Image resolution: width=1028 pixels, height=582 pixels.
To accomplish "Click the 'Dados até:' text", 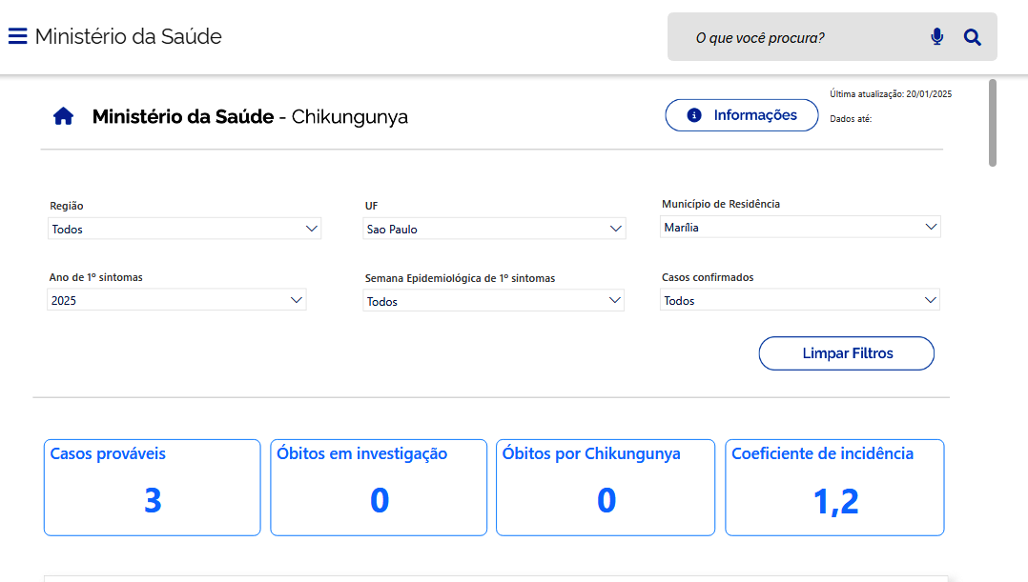I will pos(851,119).
